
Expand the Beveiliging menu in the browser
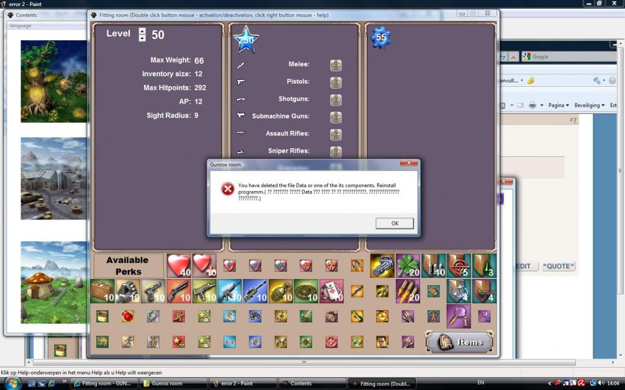click(590, 105)
